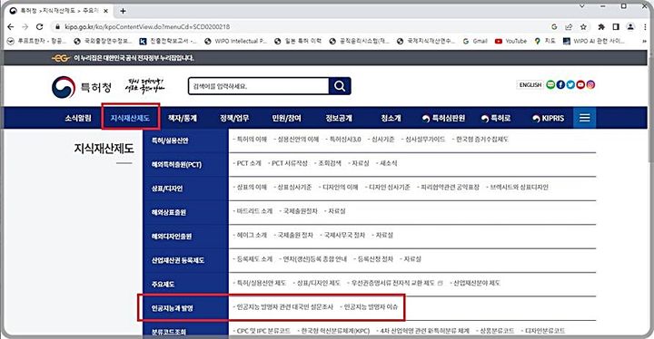Open the Gmail bookmark
Image resolution: width=654 pixels, height=339 pixels.
tap(475, 41)
